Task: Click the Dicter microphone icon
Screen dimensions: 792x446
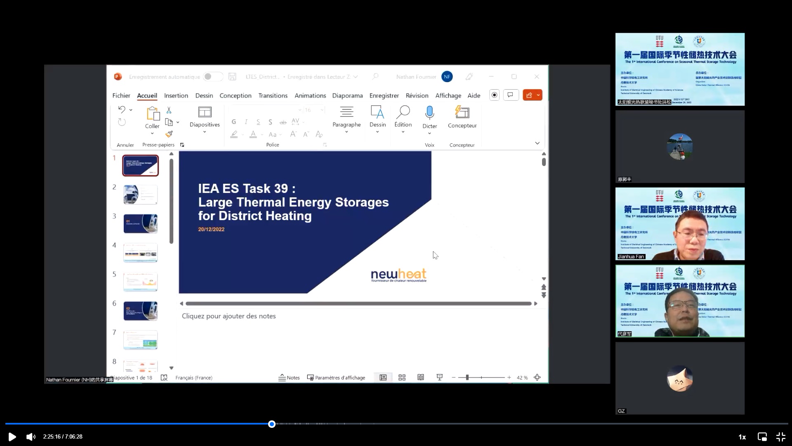Action: click(x=429, y=112)
